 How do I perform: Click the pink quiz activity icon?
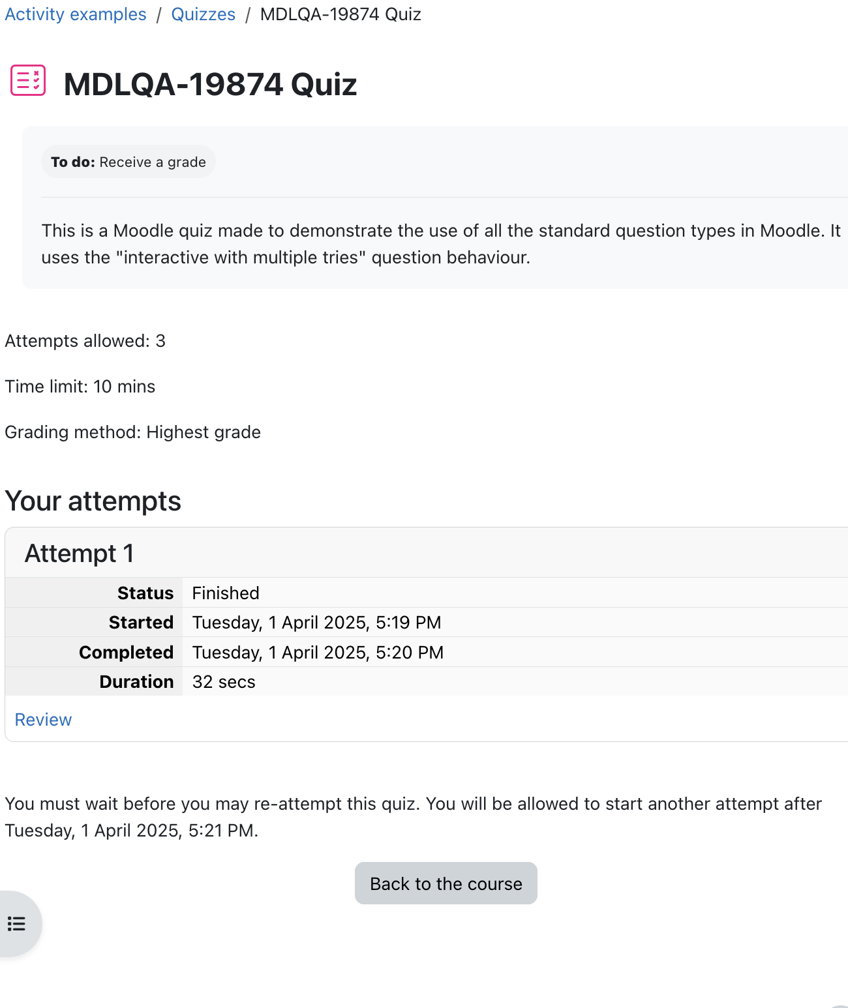coord(28,81)
